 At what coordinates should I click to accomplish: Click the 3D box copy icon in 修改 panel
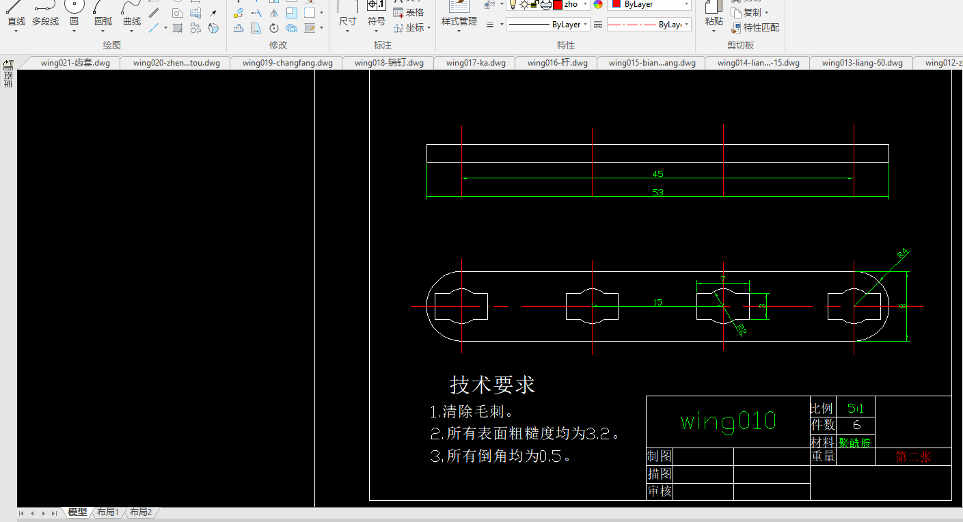(x=292, y=28)
